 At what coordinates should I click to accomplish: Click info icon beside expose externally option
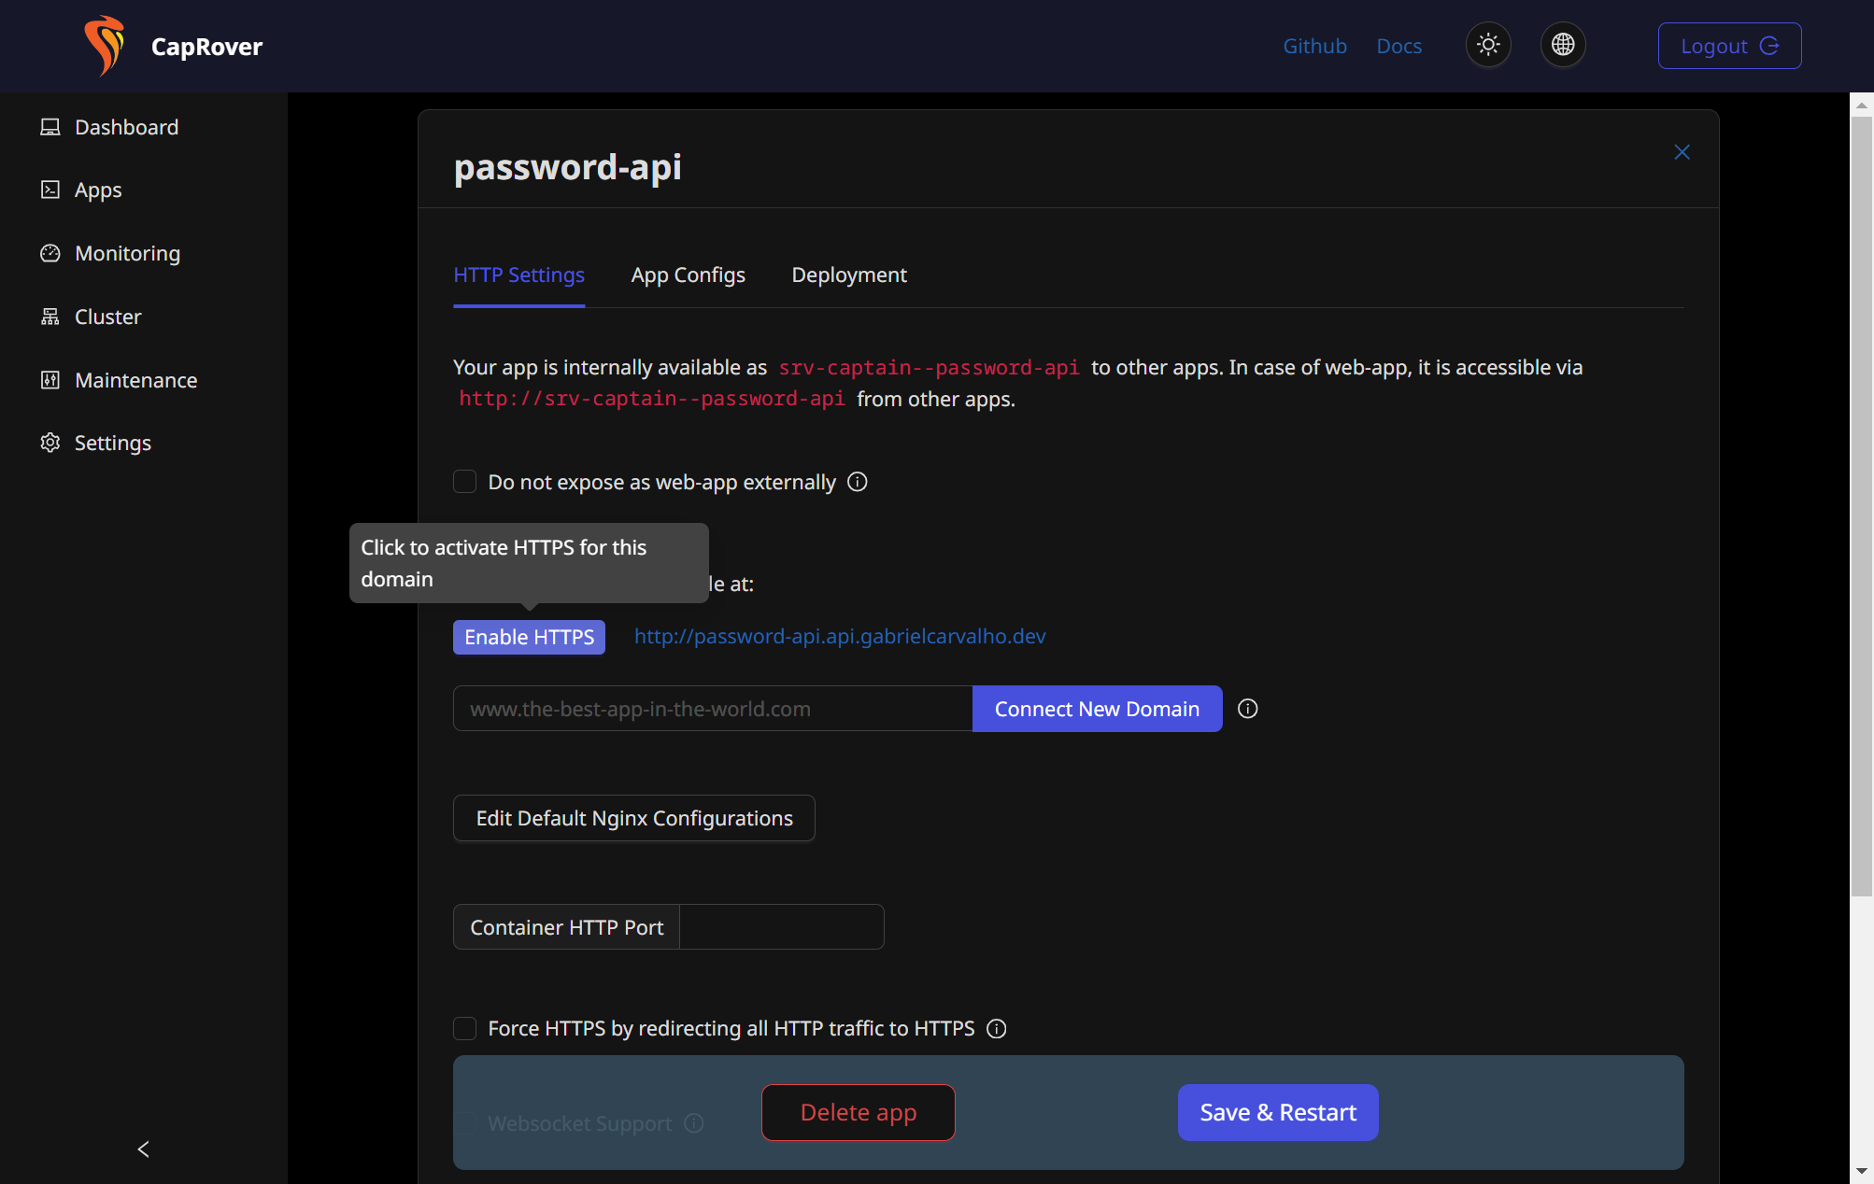[x=857, y=482]
